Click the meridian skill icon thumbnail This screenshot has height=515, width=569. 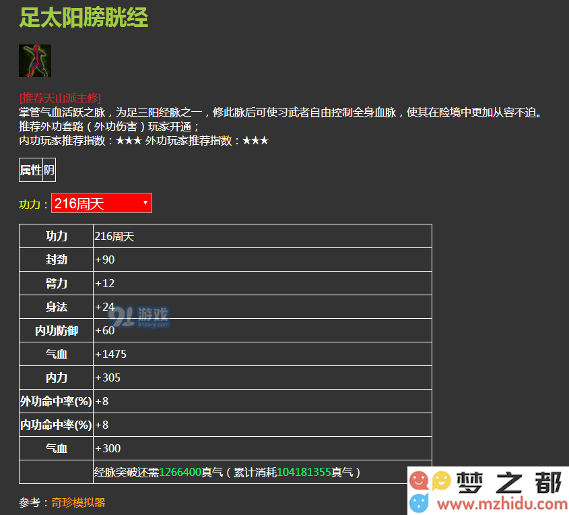[35, 61]
